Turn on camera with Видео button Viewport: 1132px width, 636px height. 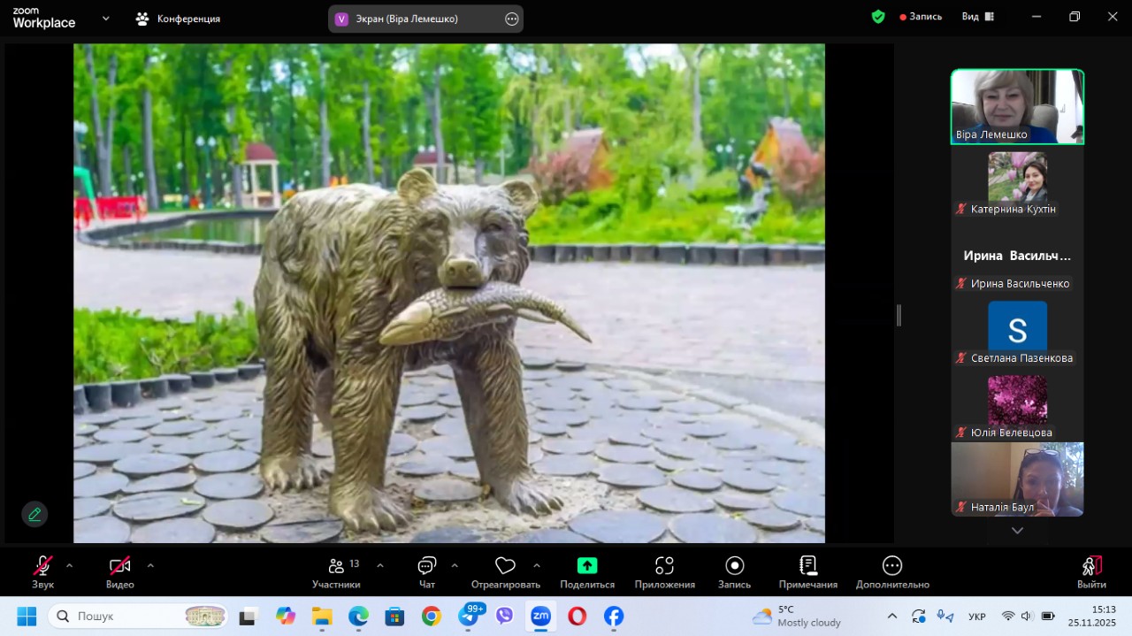pos(119,566)
